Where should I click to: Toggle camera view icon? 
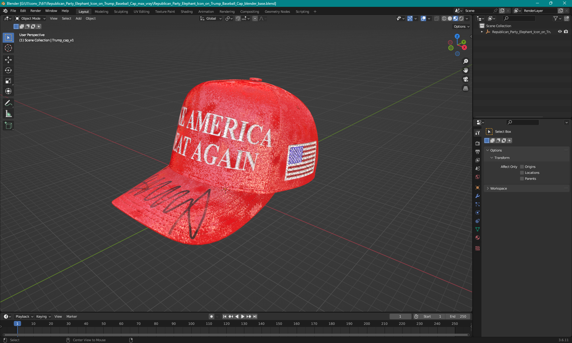click(x=466, y=79)
